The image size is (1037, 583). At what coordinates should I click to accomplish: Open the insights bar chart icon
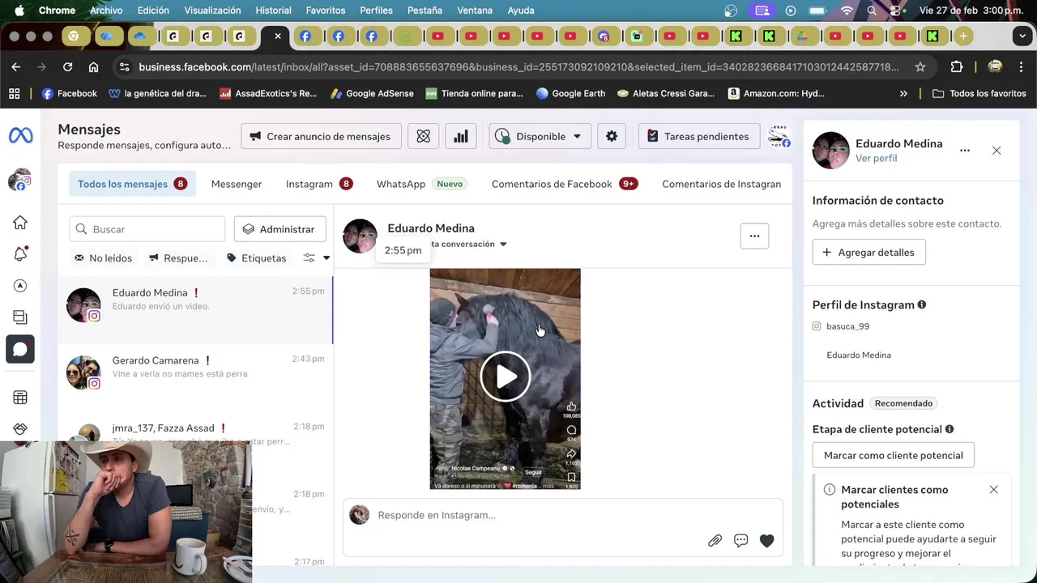[x=461, y=136]
